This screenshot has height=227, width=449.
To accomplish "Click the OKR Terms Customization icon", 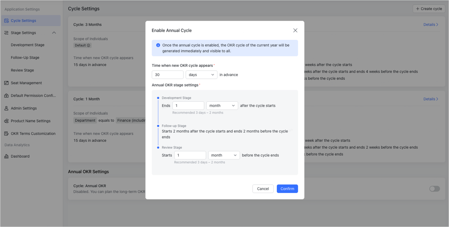I will [6, 133].
